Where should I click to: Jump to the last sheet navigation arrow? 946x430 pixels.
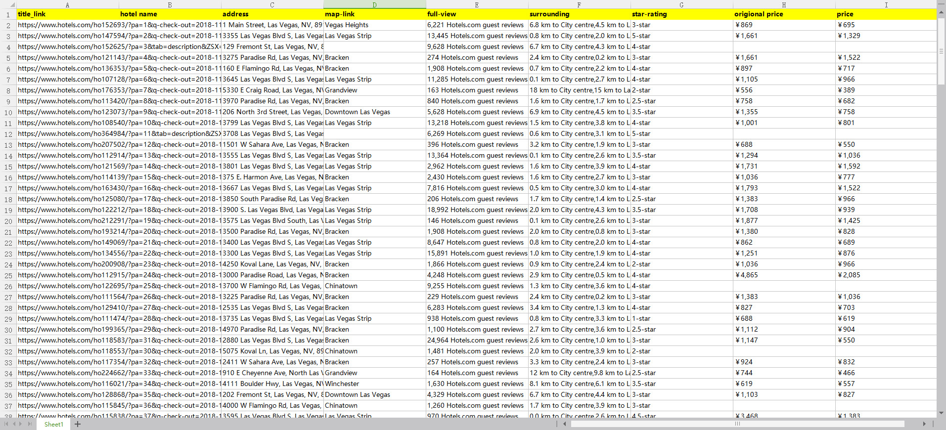click(30, 424)
